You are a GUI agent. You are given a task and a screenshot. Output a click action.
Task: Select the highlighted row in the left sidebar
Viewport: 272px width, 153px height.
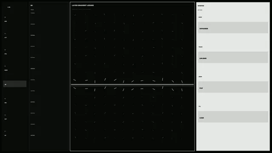[x=15, y=84]
